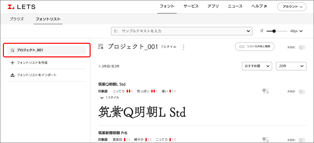Screen dimensions: 314x143
Task: Open the おすすめ順 sort dropdown
Action: coord(257,66)
